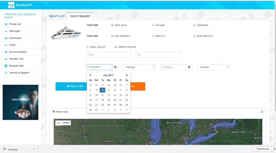Switch to the YACHT INQUIRY tab
Viewport: 276px width, 153px height.
click(x=80, y=16)
